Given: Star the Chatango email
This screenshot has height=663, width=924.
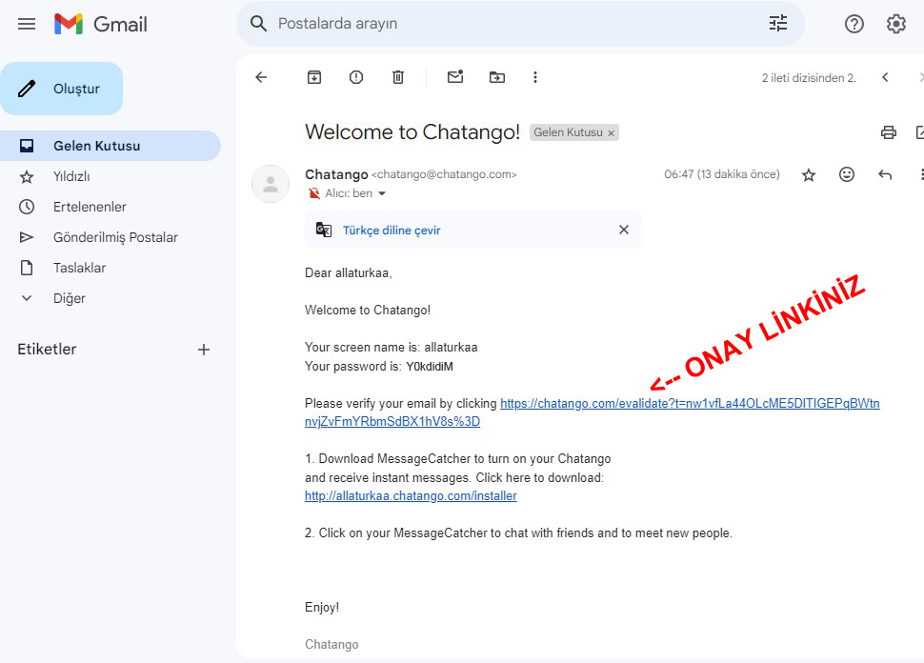Looking at the screenshot, I should [809, 174].
